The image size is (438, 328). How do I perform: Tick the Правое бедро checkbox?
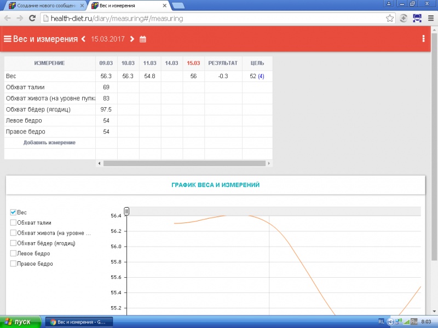tap(14, 263)
